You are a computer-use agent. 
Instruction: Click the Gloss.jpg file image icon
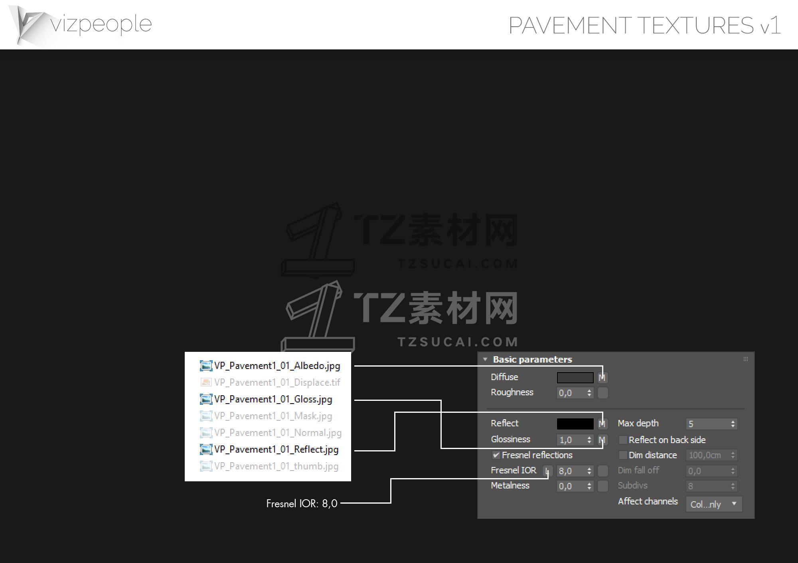[206, 399]
